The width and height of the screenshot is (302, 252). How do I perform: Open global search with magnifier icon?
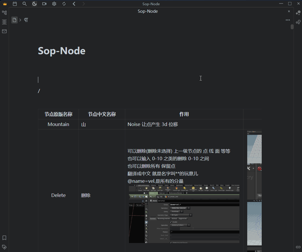tap(25, 4)
